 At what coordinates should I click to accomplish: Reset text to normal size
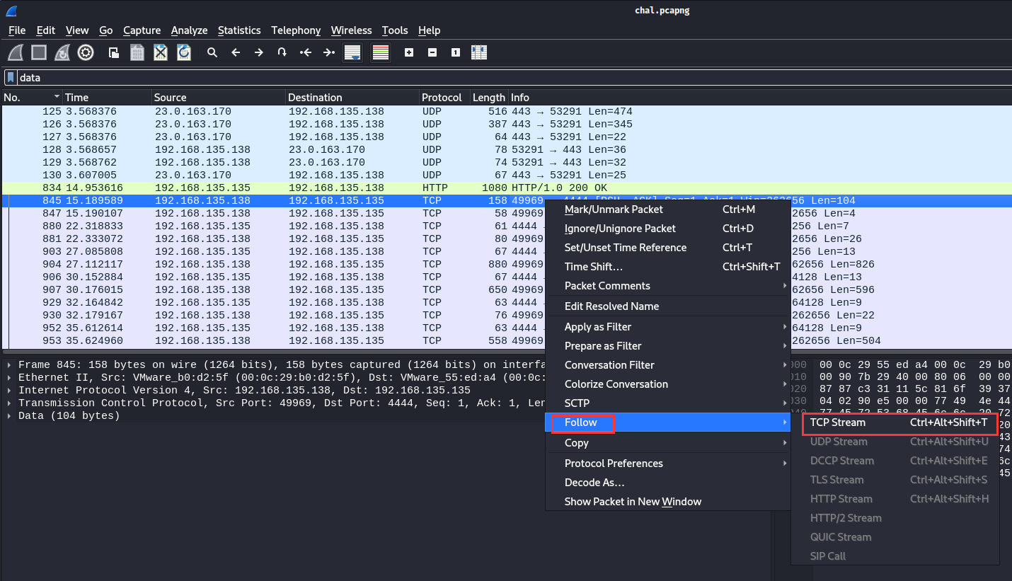coord(456,52)
